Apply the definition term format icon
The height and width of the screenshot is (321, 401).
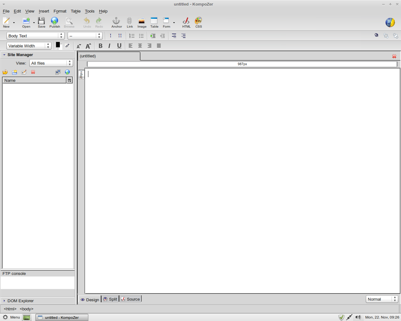tap(174, 36)
